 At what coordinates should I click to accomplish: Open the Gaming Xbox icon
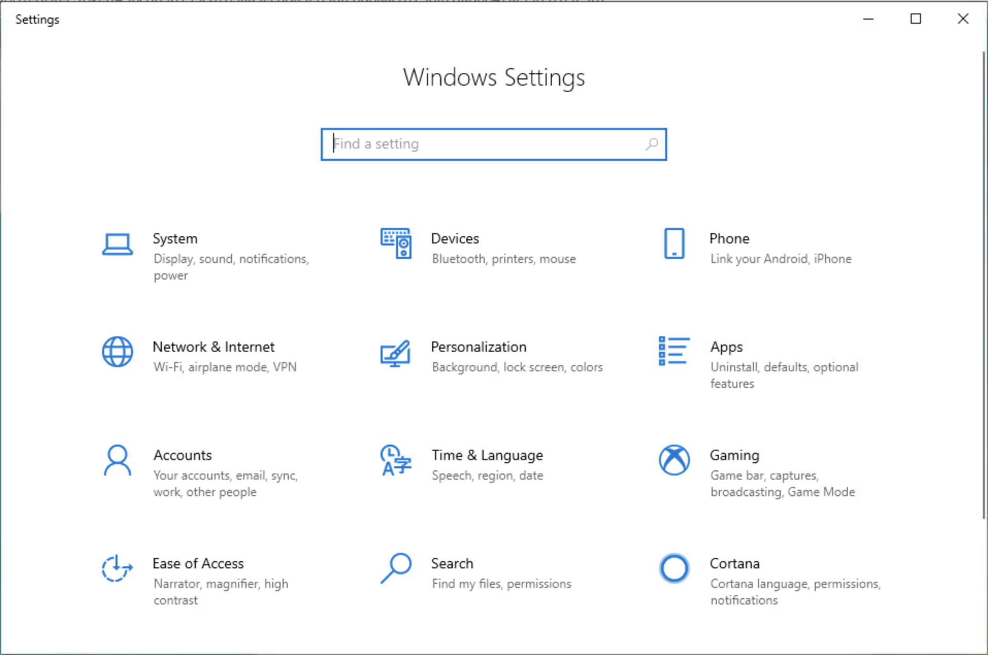tap(674, 460)
